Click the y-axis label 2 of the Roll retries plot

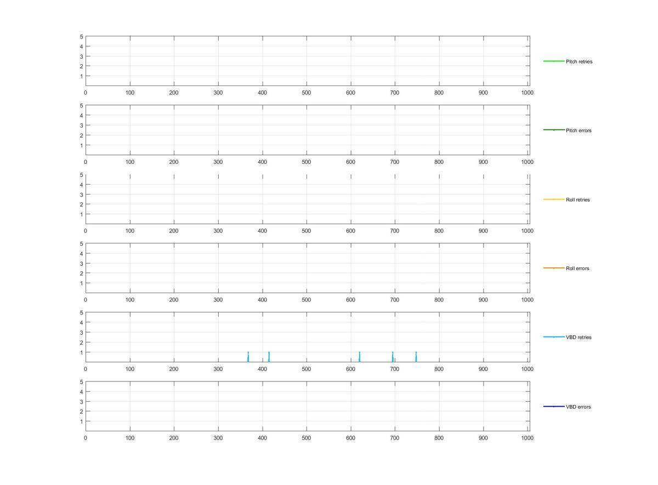(81, 204)
